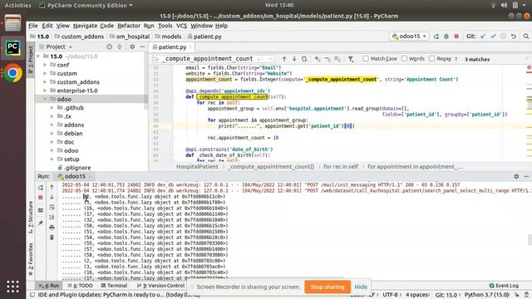Stop the process in the Run panel
Viewport: 532px width, 299px height.
click(41, 198)
